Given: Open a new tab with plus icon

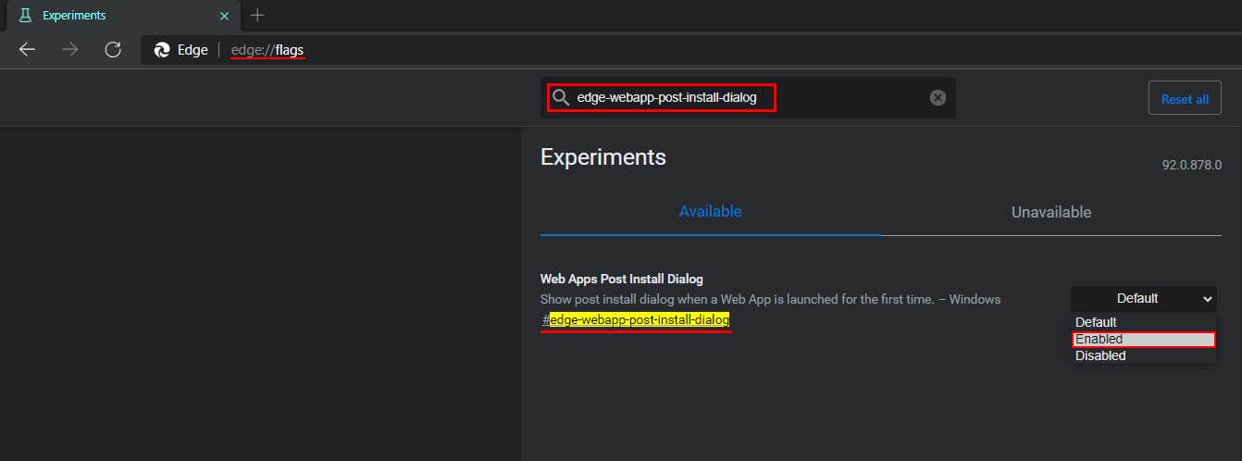Looking at the screenshot, I should click(x=257, y=15).
